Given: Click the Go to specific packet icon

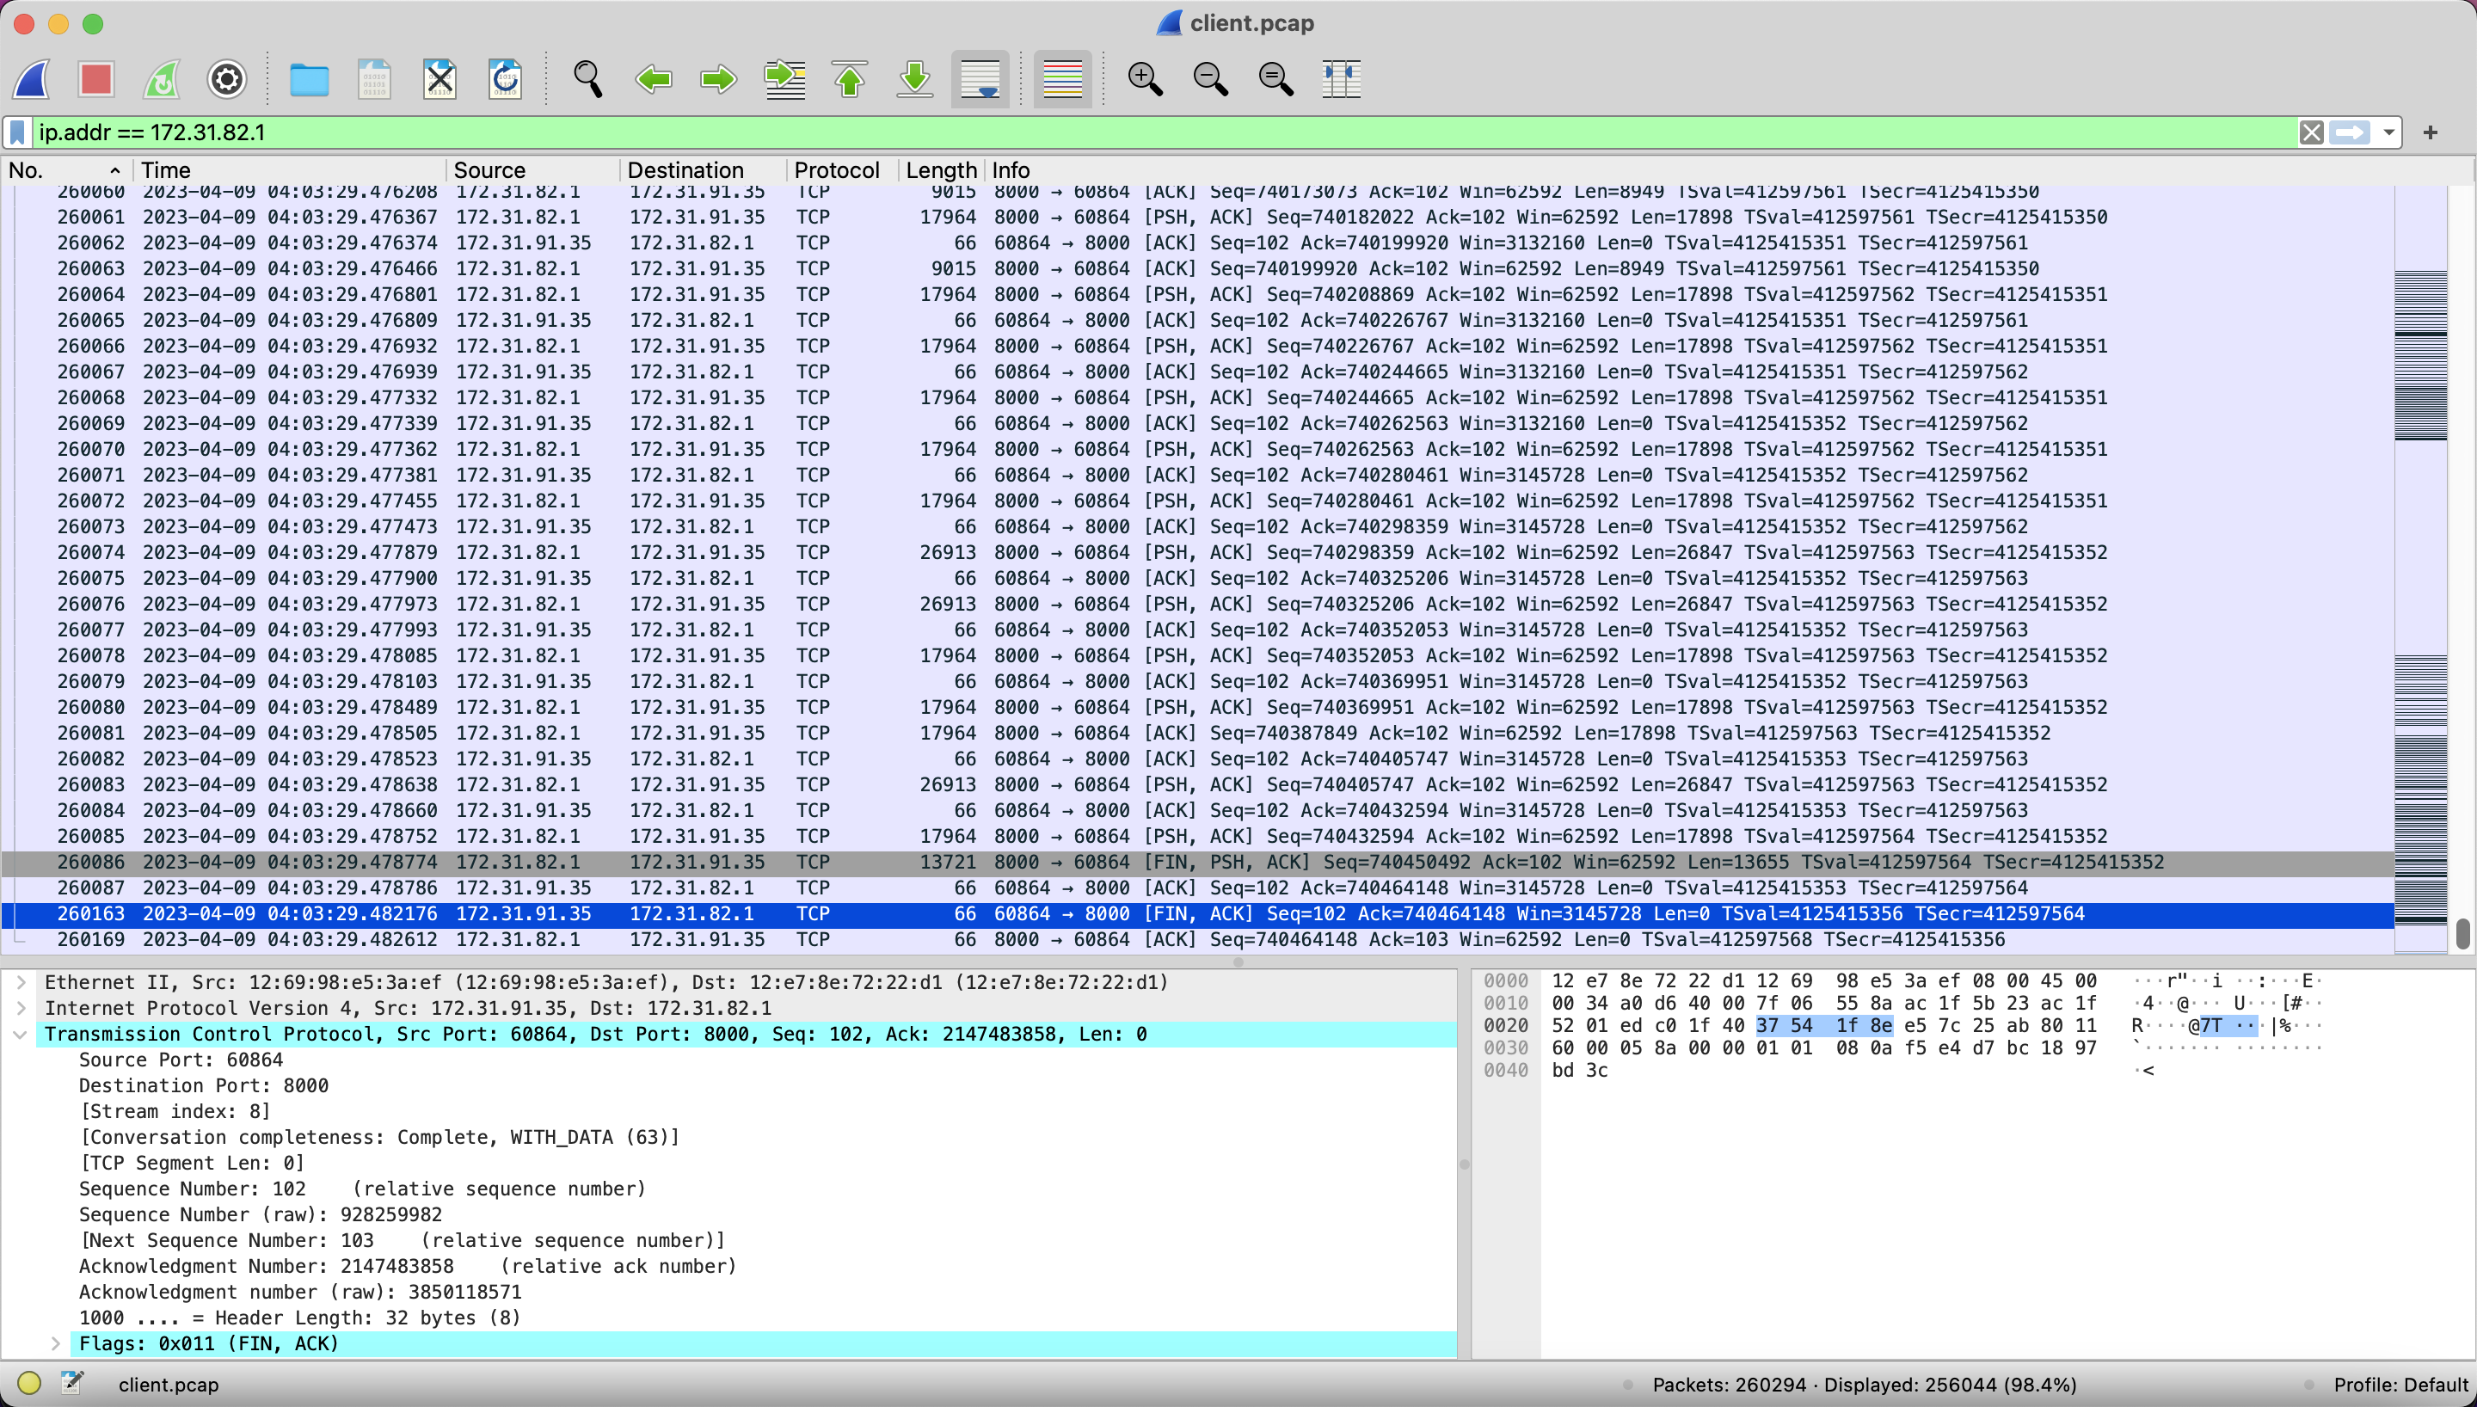Looking at the screenshot, I should 784,79.
